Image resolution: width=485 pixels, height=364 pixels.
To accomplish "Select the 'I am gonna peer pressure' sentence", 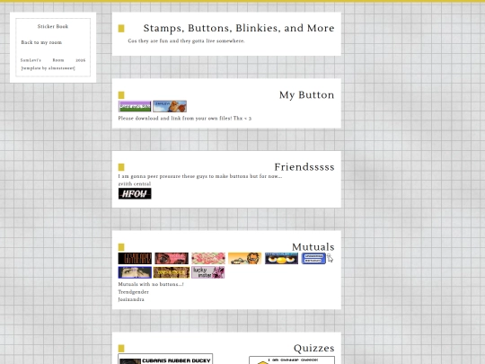I will [x=200, y=176].
